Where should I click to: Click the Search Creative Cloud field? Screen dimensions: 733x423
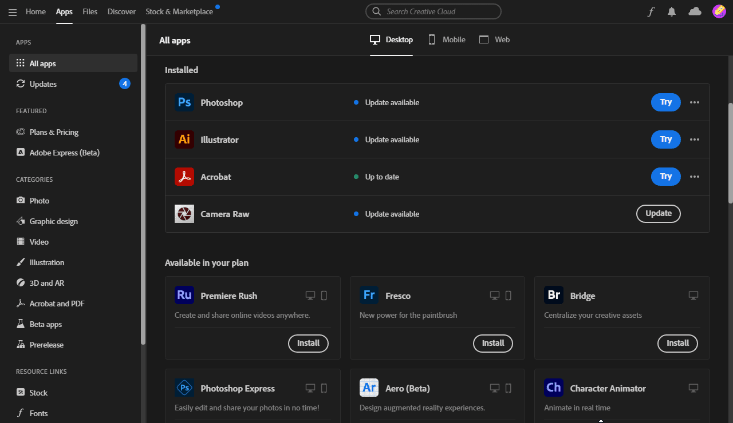(434, 11)
